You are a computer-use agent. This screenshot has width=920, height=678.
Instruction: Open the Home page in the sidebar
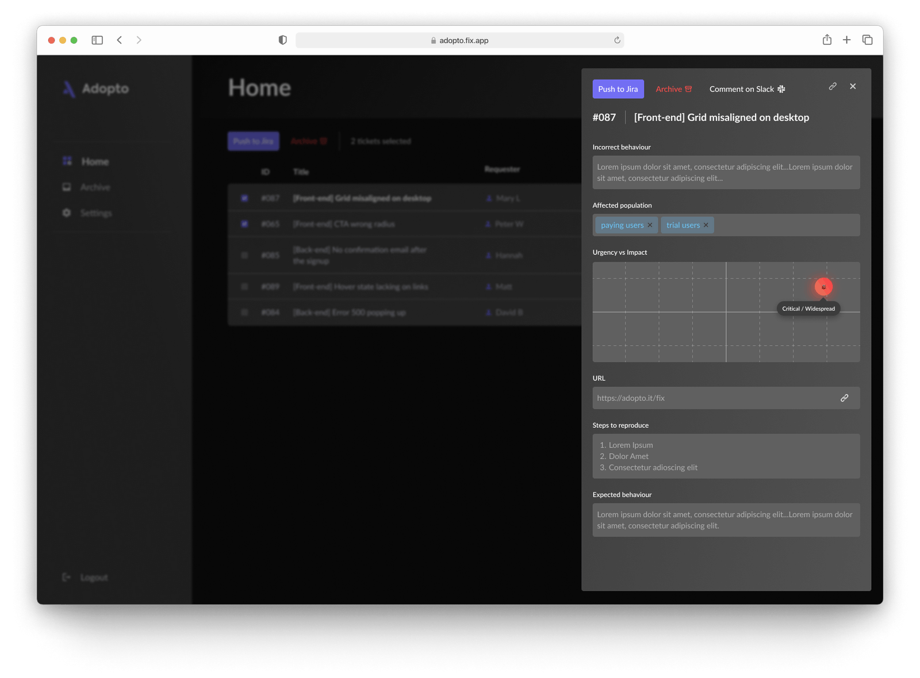95,162
